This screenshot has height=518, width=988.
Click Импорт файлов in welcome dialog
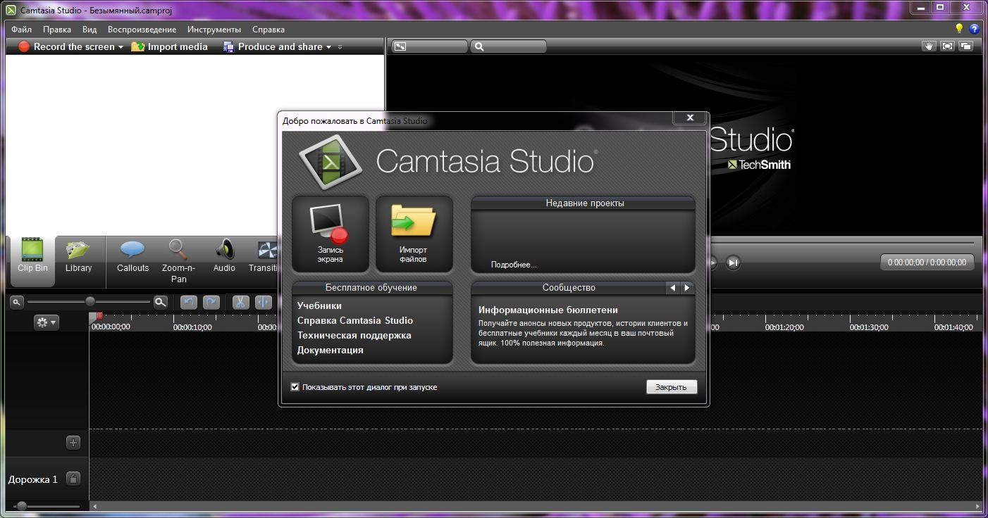[414, 234]
